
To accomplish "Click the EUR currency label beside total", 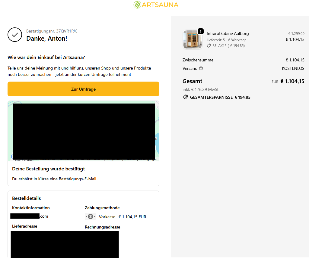I will tap(275, 82).
